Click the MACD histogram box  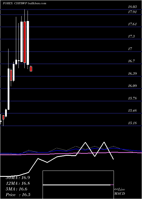(x=78, y=185)
